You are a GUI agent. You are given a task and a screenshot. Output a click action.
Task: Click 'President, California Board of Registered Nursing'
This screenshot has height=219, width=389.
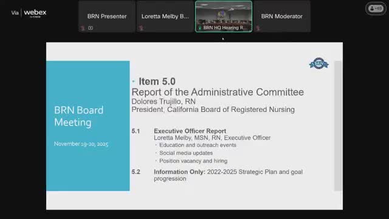point(213,109)
